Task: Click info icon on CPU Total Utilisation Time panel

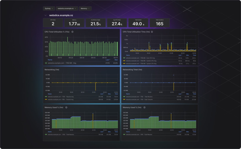Action: click(152, 32)
